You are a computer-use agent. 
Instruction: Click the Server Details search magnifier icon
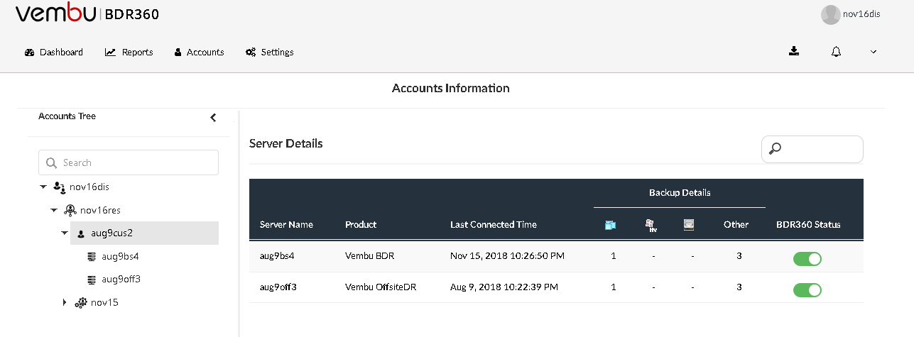coord(776,149)
